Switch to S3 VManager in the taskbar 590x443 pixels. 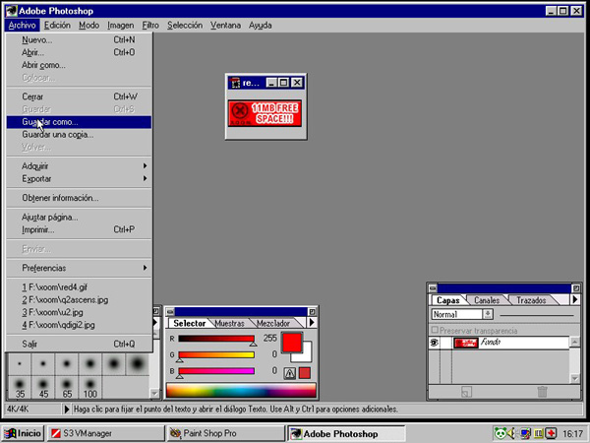coord(105,433)
